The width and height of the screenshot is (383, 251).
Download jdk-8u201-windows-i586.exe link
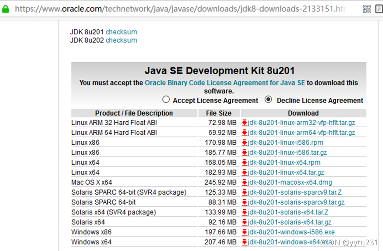tap(291, 232)
